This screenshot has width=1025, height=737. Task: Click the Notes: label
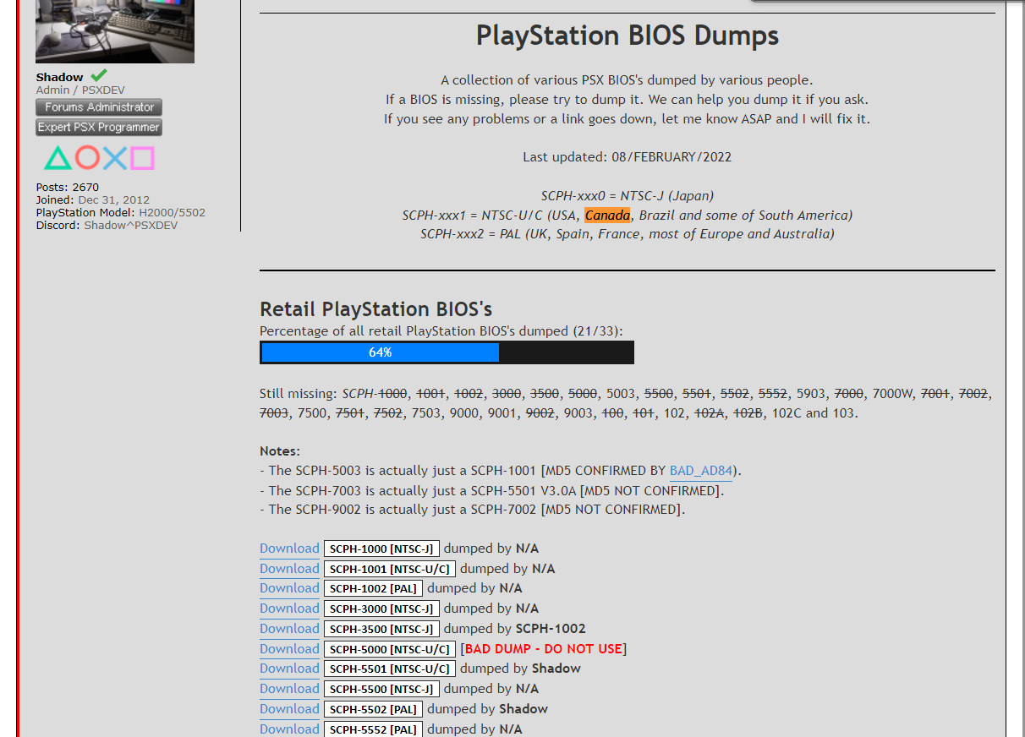[x=280, y=451]
